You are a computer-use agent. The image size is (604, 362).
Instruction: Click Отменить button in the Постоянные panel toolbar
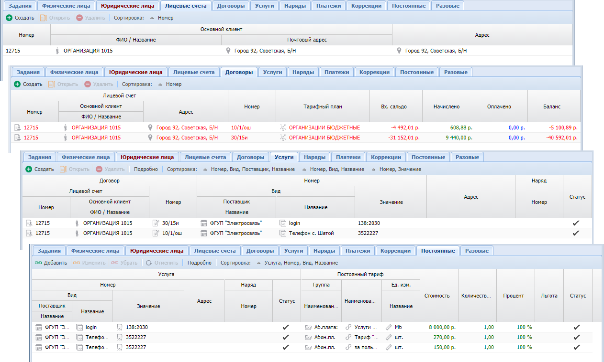[x=162, y=263]
